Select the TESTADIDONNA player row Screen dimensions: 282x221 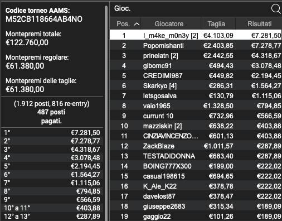(196, 156)
